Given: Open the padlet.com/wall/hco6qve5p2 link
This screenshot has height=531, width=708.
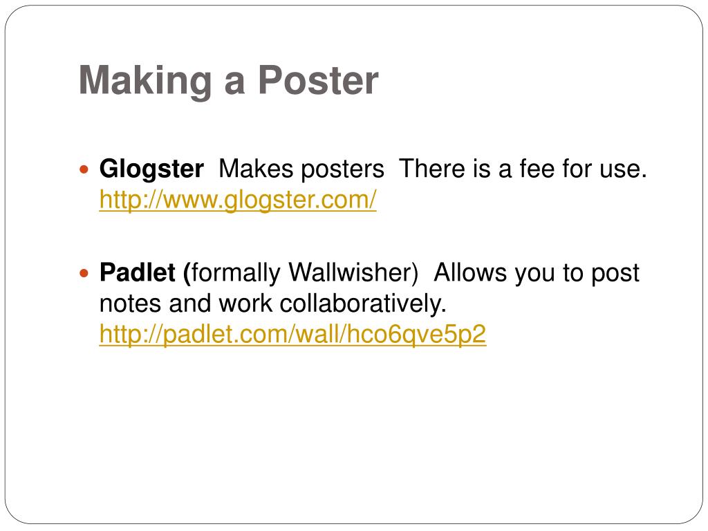Looking at the screenshot, I should (x=292, y=334).
